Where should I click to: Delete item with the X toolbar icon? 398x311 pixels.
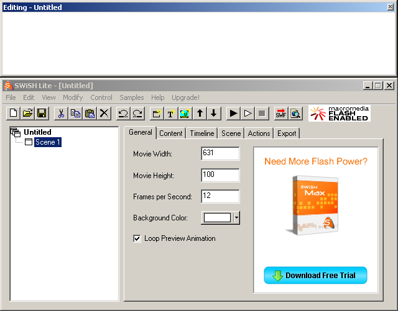pyautogui.click(x=104, y=113)
